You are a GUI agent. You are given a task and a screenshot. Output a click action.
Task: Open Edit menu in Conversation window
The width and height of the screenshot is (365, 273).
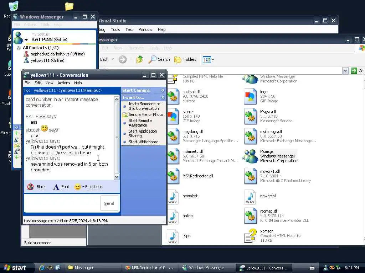(38, 83)
